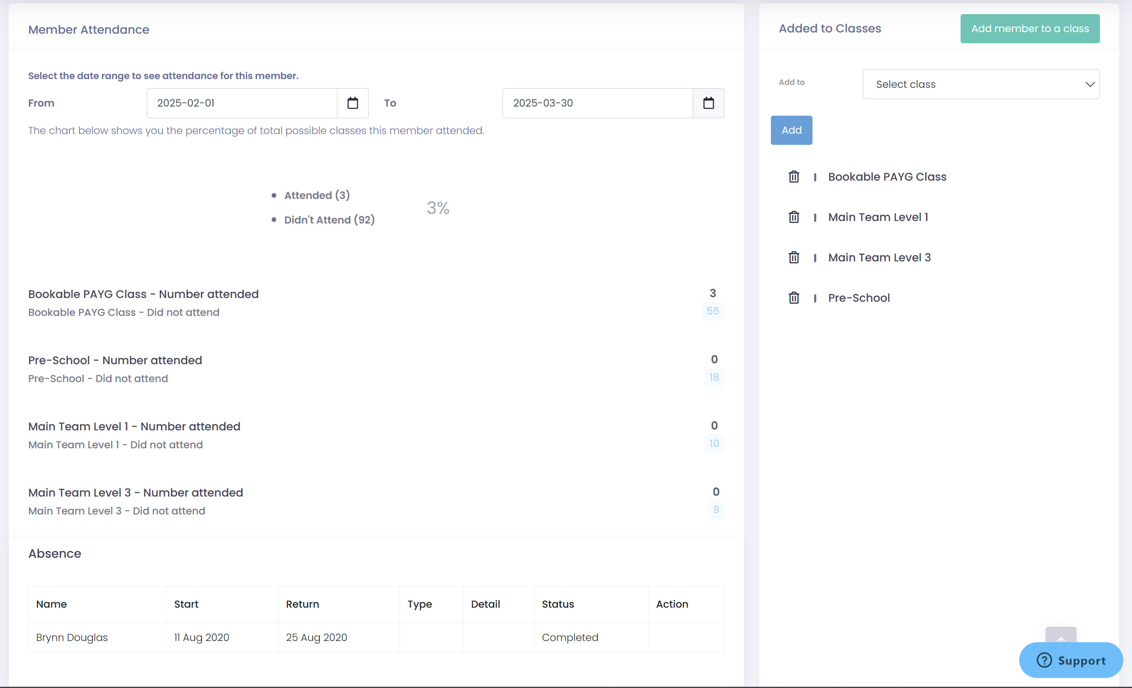Remove Pre-School class using trash icon
The height and width of the screenshot is (688, 1132).
pos(793,298)
